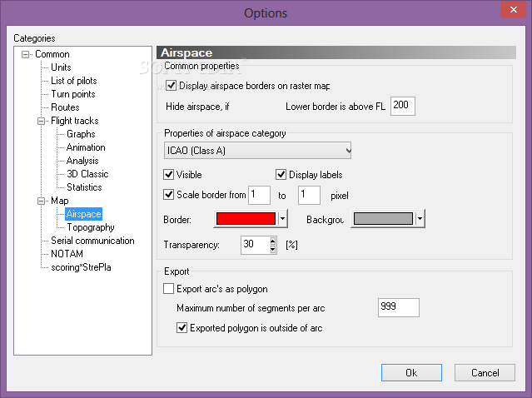Viewport: 532px width, 398px height.
Task: Click the Scale border from value field
Action: click(x=259, y=195)
